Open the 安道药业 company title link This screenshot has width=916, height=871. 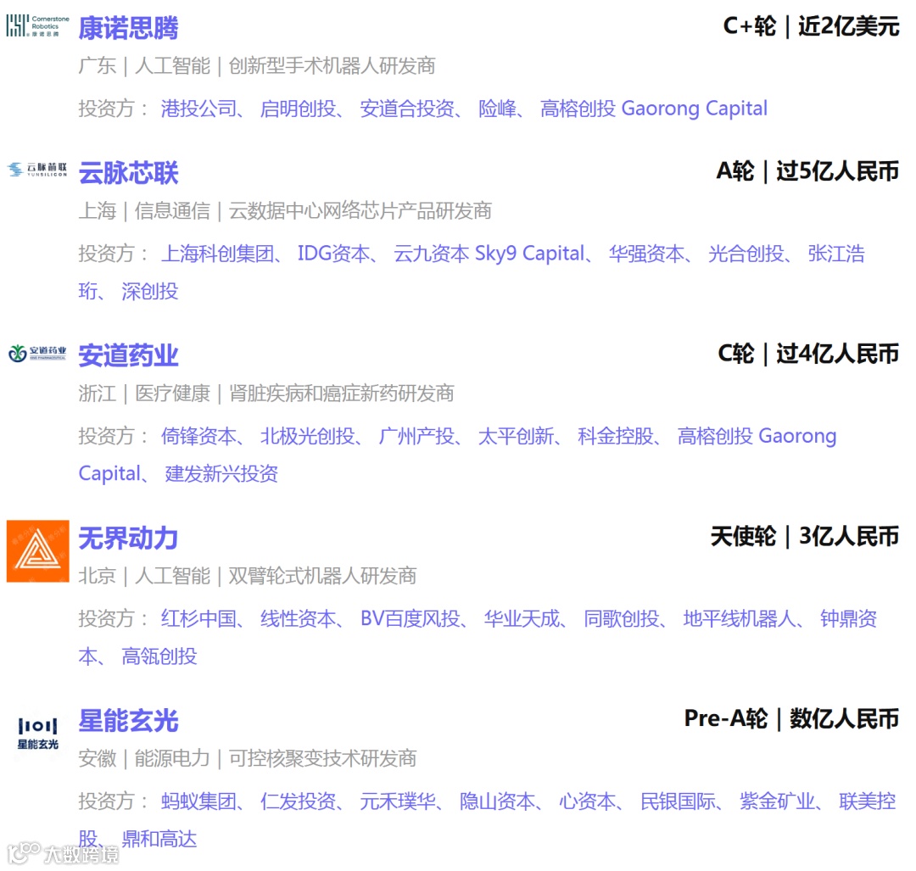(129, 355)
